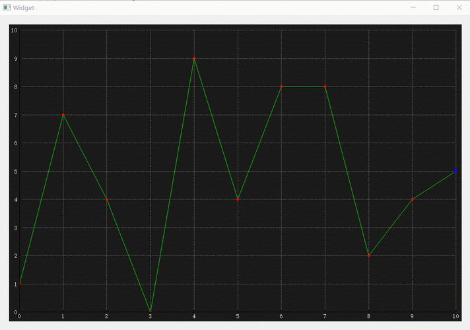Maximize the Widget window
Image resolution: width=470 pixels, height=330 pixels.
436,7
